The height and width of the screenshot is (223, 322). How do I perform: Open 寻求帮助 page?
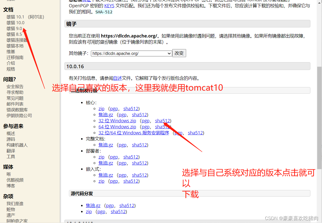15,92
